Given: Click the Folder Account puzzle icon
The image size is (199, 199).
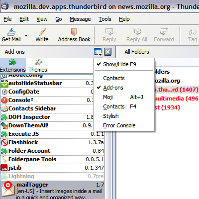Looking at the screenshot, I should click(x=4, y=151).
